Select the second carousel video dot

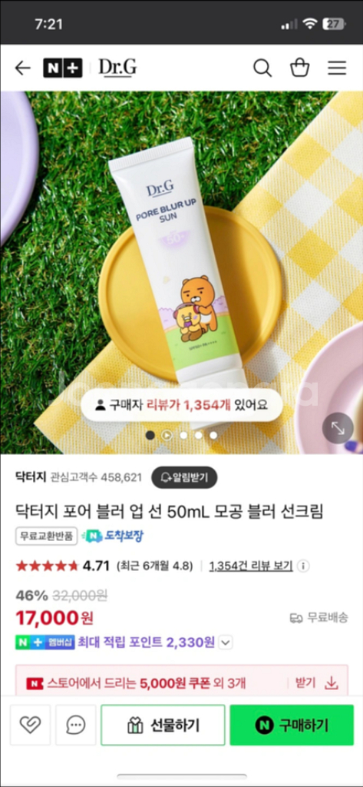167,435
